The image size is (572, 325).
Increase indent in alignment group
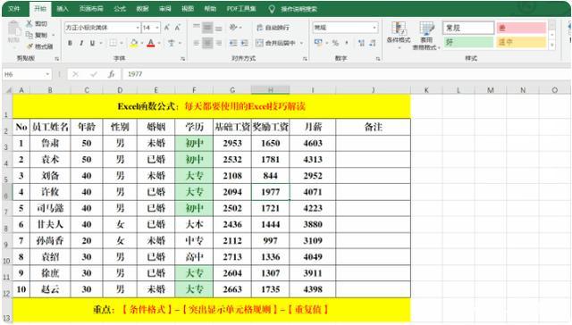244,43
